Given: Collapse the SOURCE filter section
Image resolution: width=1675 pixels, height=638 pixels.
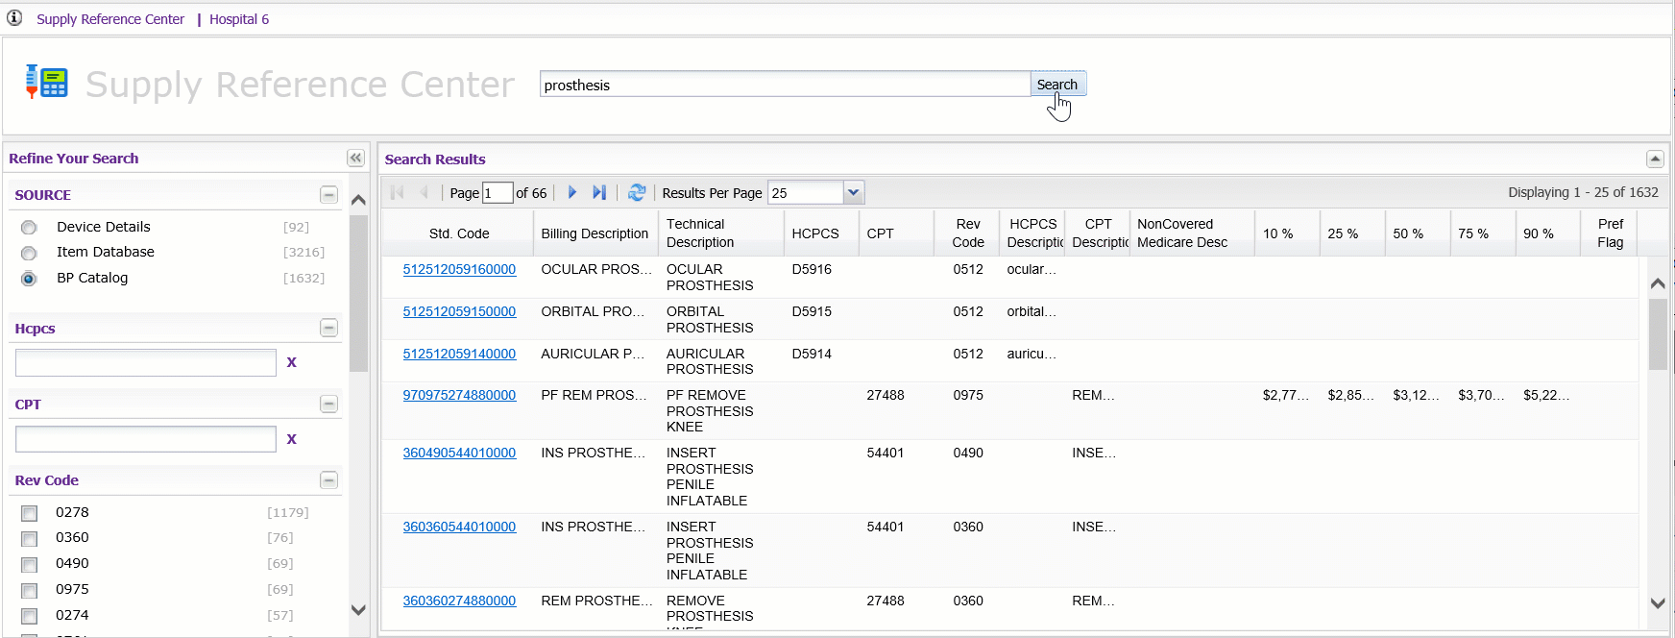Looking at the screenshot, I should pyautogui.click(x=328, y=195).
